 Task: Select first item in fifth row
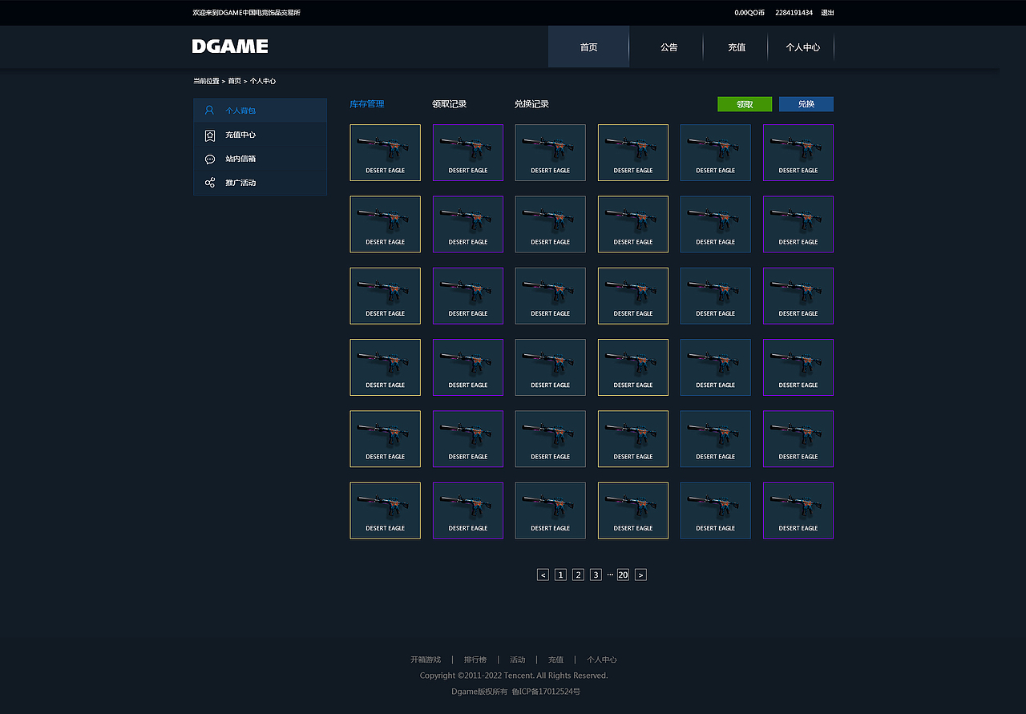[385, 438]
